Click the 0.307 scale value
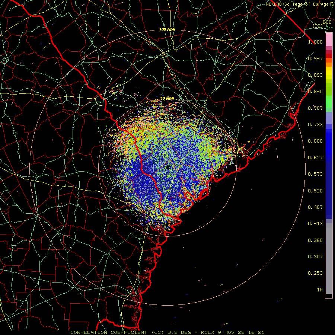Screen dimensions: 335x335 click(x=315, y=257)
